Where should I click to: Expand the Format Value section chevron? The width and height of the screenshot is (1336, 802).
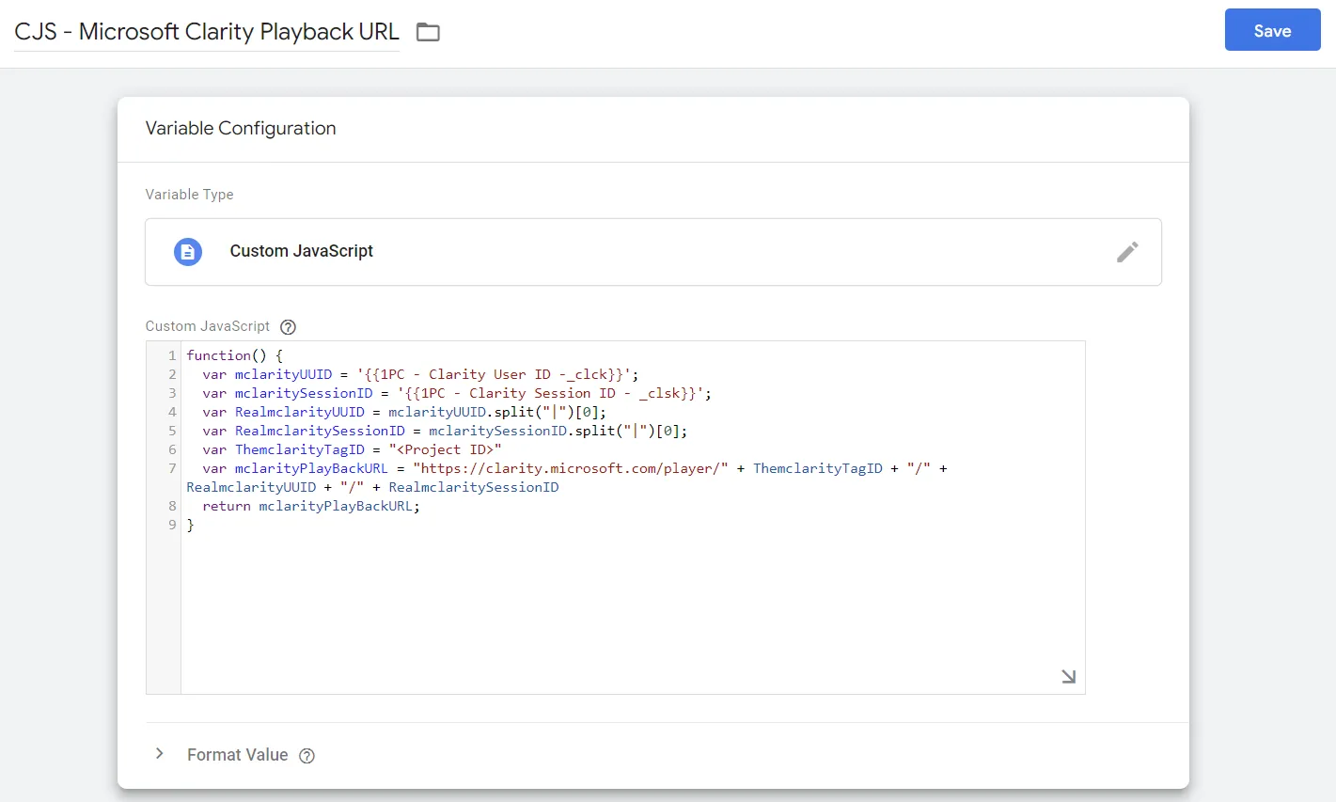tap(160, 754)
